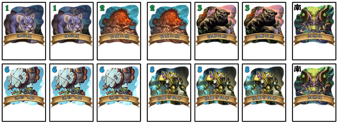This screenshot has height=124, width=338.
Task: Click the green cost 3 on first 铁鬃灰熊
Action: pyautogui.click(x=200, y=8)
